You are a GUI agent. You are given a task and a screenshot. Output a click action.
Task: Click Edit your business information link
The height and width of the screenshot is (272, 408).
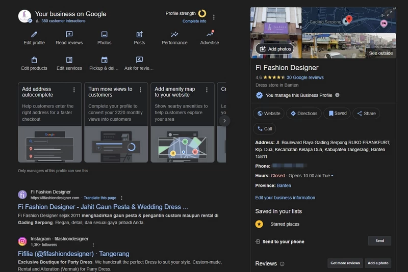pyautogui.click(x=285, y=198)
